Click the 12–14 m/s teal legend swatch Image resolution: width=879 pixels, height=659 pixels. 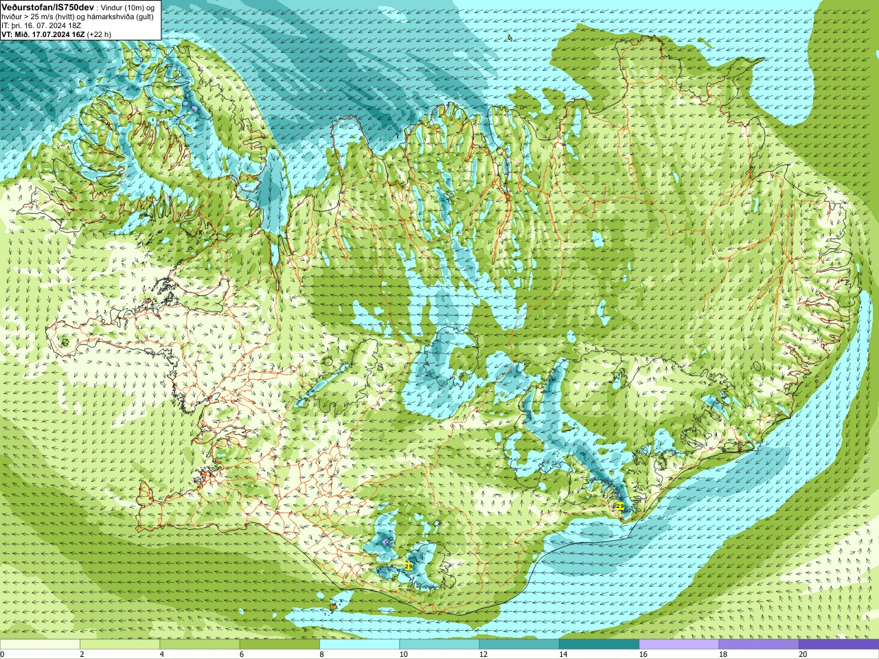[519, 645]
